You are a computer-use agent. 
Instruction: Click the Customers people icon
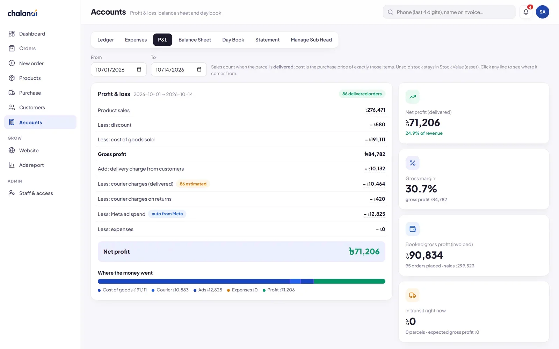[x=12, y=107]
